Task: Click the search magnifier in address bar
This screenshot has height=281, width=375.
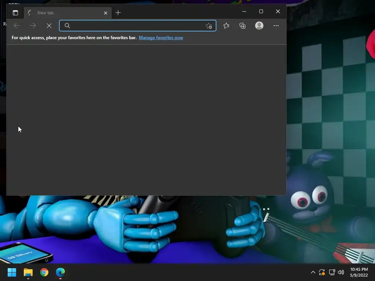Action: click(x=67, y=26)
